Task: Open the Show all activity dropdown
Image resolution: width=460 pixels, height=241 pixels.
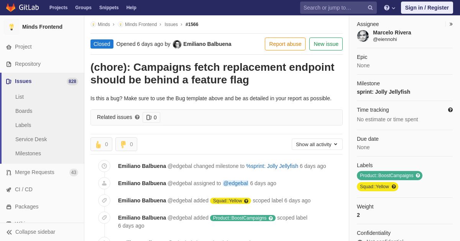Action: tap(317, 144)
